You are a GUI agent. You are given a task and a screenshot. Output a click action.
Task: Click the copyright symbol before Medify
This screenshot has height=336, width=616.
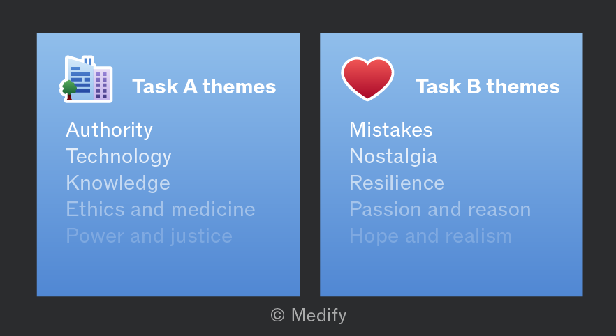[x=277, y=315]
